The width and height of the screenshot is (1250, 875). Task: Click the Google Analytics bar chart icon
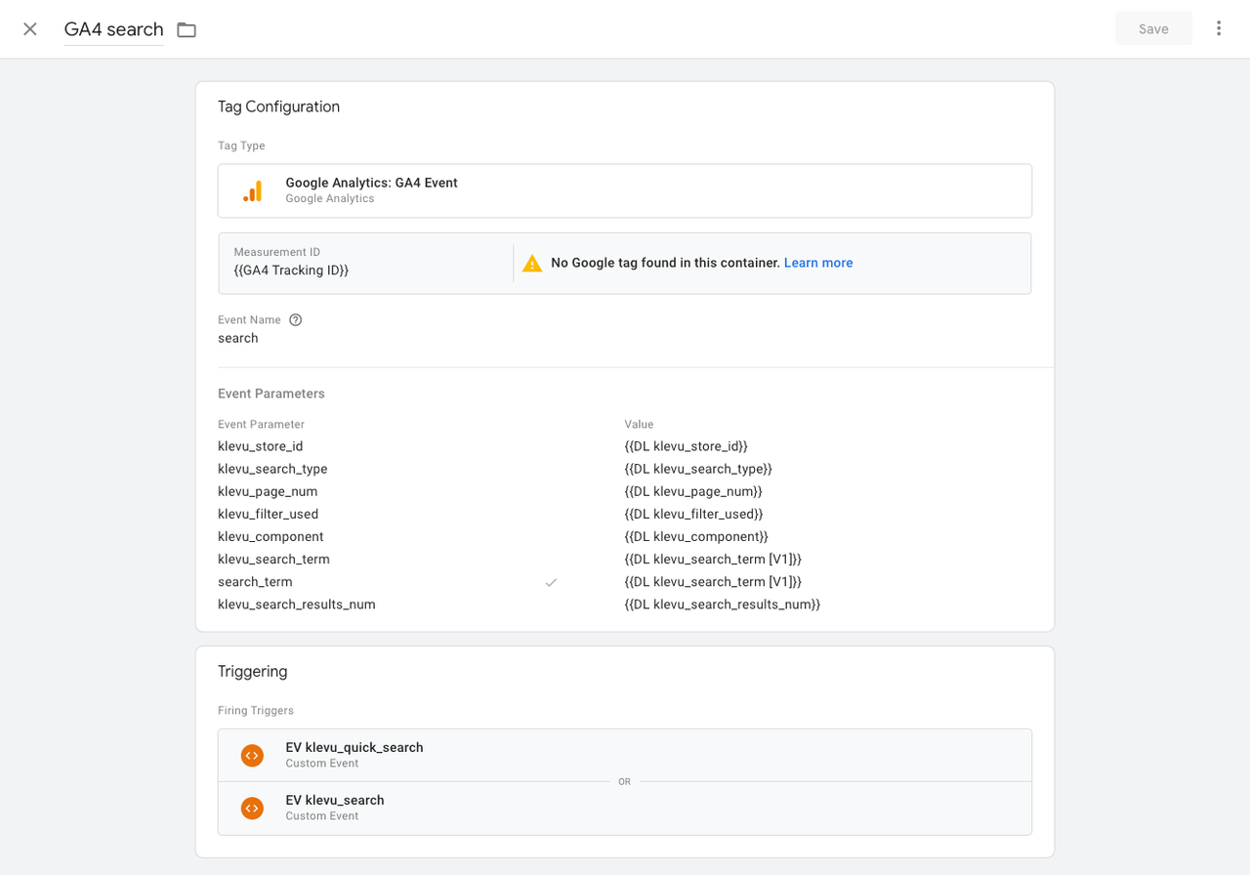[253, 190]
